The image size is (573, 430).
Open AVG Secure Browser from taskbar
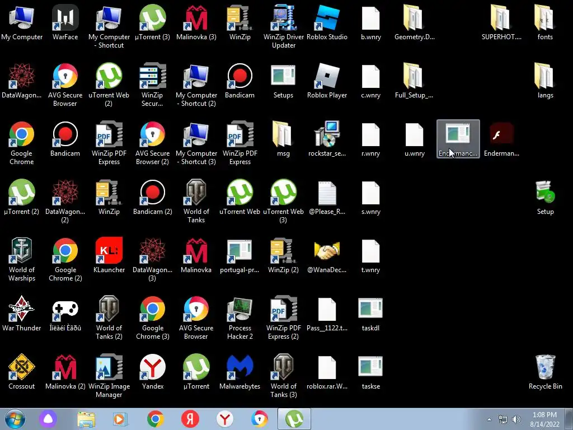[260, 419]
